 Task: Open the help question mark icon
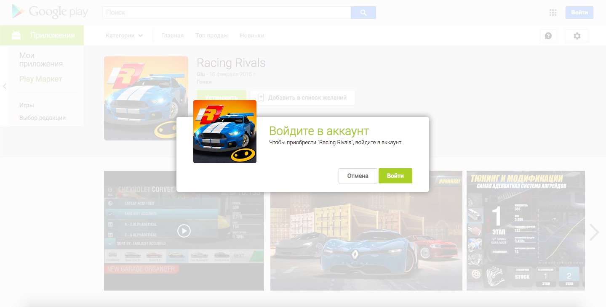pyautogui.click(x=548, y=36)
